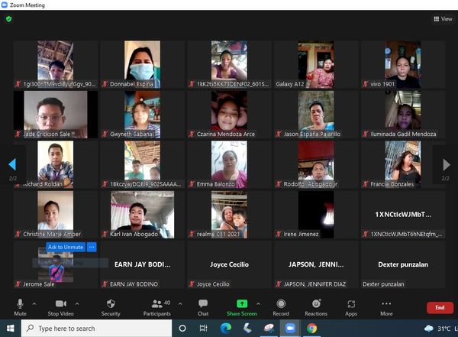Open the Security shield options
The width and height of the screenshot is (458, 337).
point(111,306)
